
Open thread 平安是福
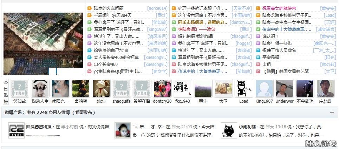pos(270,57)
